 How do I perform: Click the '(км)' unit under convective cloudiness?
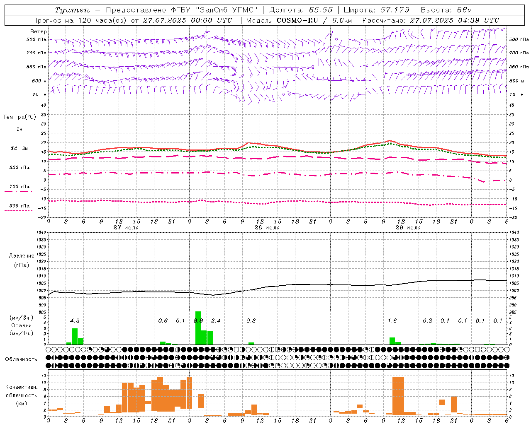[x=21, y=403]
